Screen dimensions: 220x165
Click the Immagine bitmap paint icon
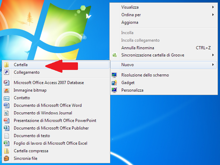pos(7,90)
